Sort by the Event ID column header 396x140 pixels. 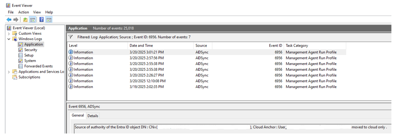point(248,46)
